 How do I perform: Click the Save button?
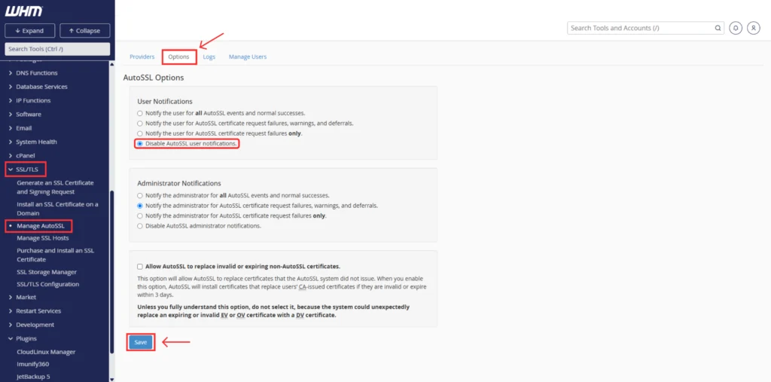tap(141, 343)
